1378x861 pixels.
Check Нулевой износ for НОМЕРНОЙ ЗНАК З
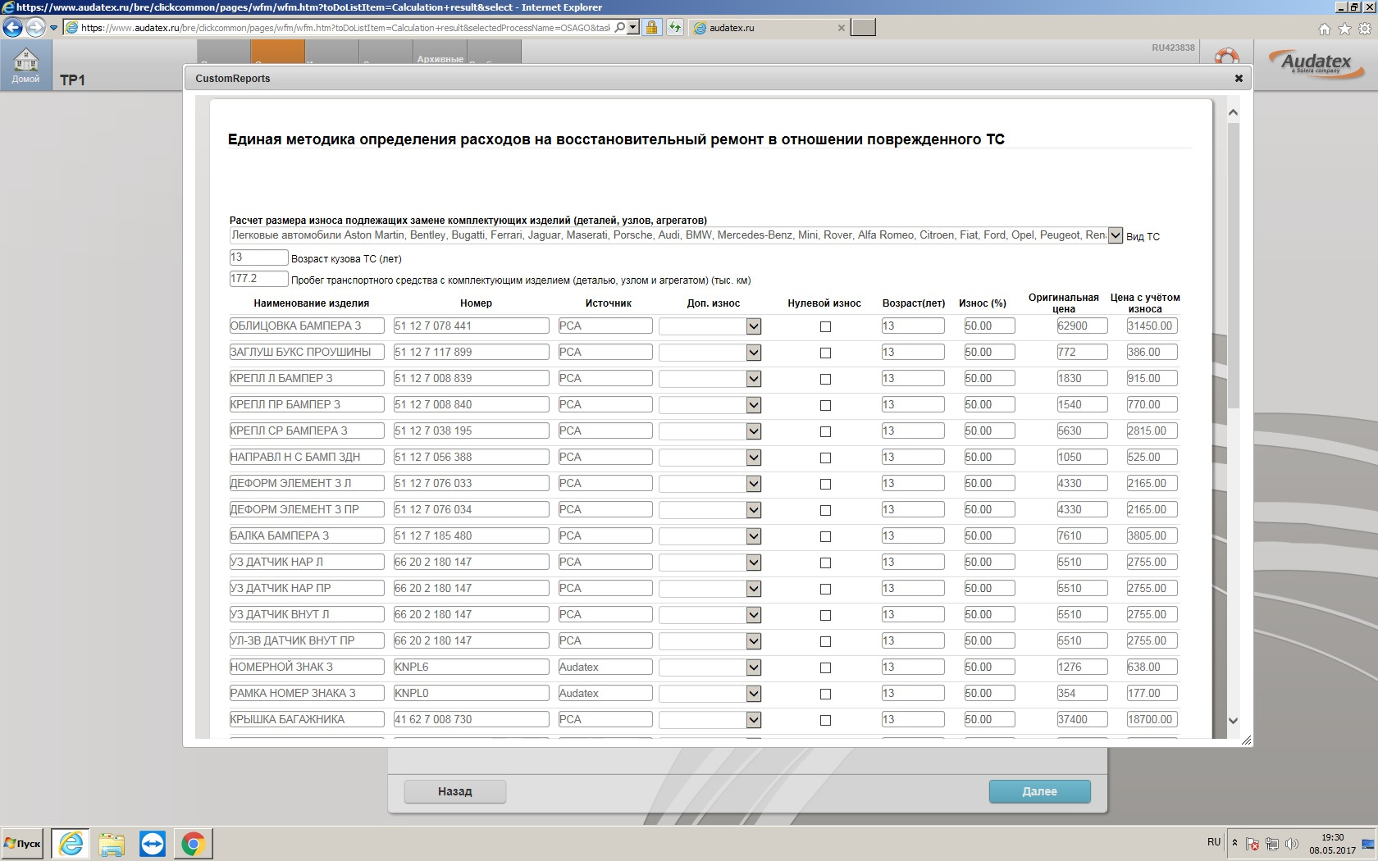pyautogui.click(x=826, y=667)
